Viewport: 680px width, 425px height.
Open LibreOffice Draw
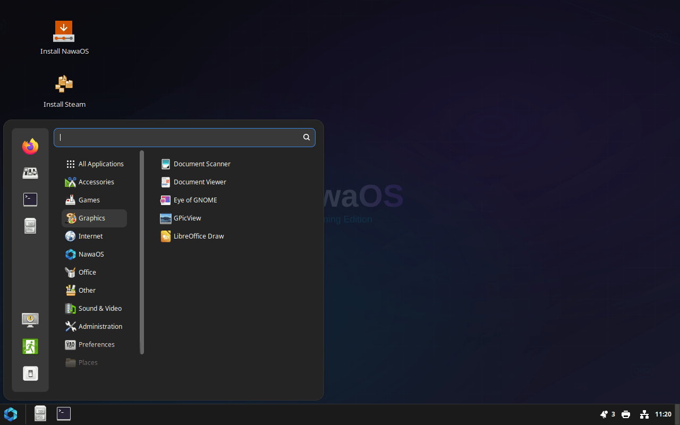[199, 236]
